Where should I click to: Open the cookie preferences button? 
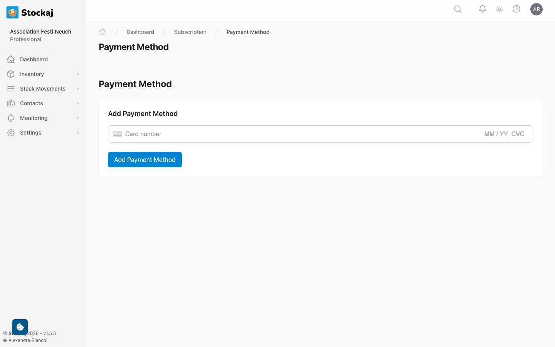coord(20,327)
